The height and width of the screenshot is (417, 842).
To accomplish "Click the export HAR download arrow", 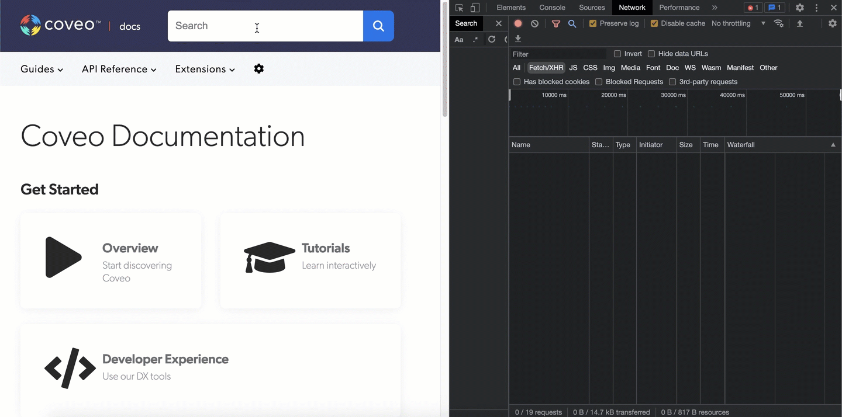I will coord(518,39).
